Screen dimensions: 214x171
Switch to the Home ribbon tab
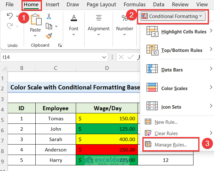[31, 5]
